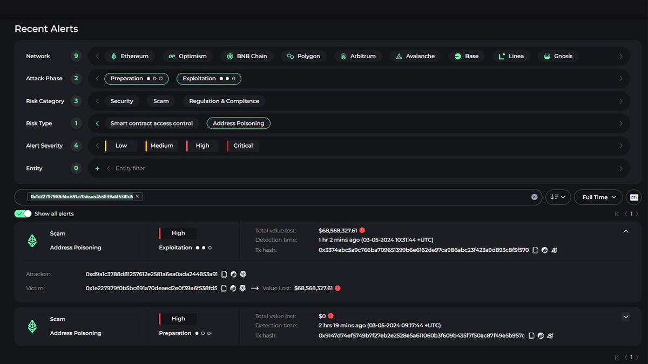This screenshot has height=364, width=648.
Task: Open the Full Time range dropdown
Action: pyautogui.click(x=598, y=197)
